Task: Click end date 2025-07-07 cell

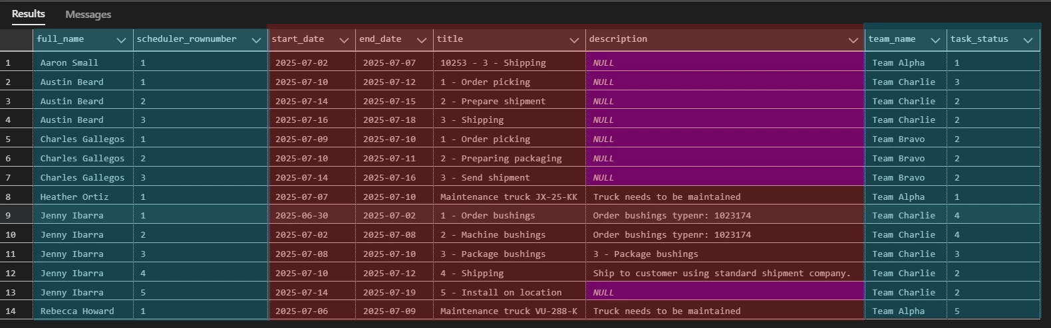Action: [394, 62]
